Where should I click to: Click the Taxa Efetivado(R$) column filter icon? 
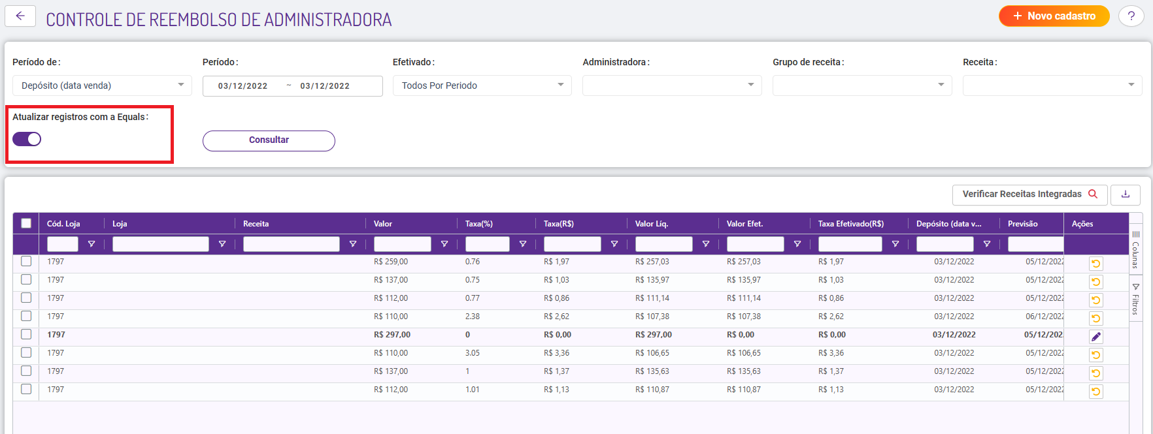pyautogui.click(x=895, y=244)
